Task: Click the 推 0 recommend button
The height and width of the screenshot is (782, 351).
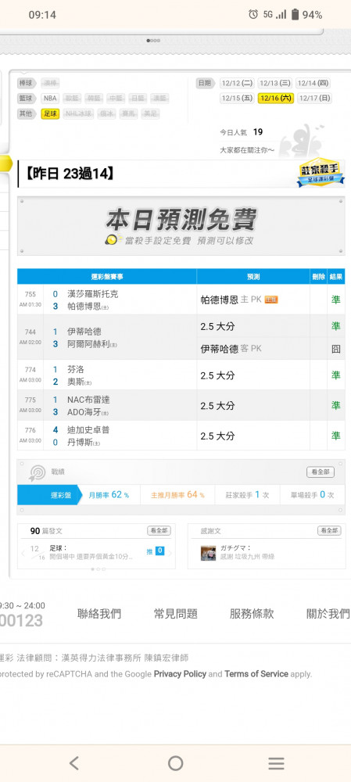Action: pyautogui.click(x=155, y=551)
